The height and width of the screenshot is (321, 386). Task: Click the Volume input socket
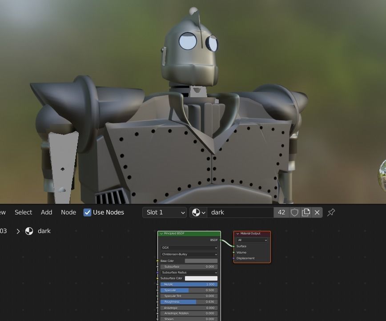coord(233,253)
